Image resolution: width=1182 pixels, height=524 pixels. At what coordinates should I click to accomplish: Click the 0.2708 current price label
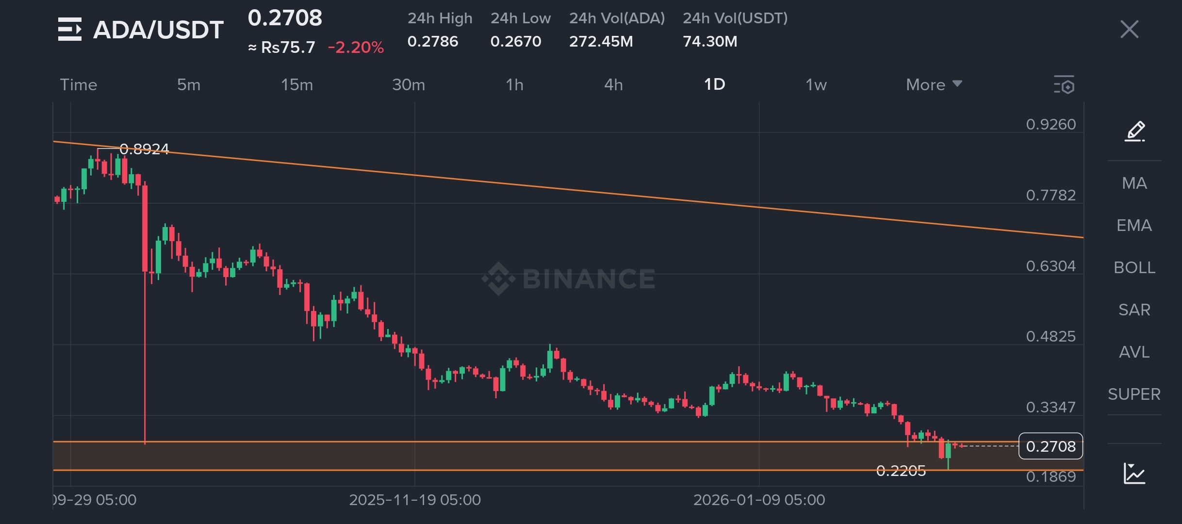tap(1051, 446)
